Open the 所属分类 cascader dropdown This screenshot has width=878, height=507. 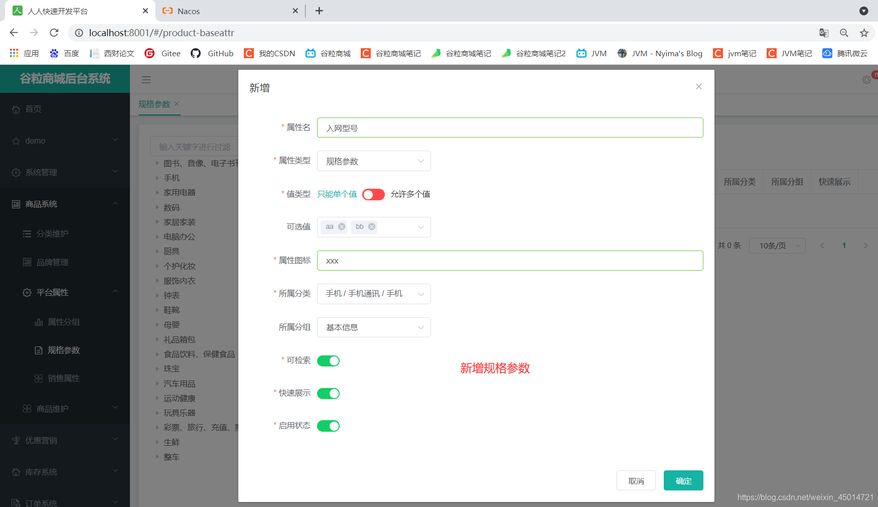(374, 294)
